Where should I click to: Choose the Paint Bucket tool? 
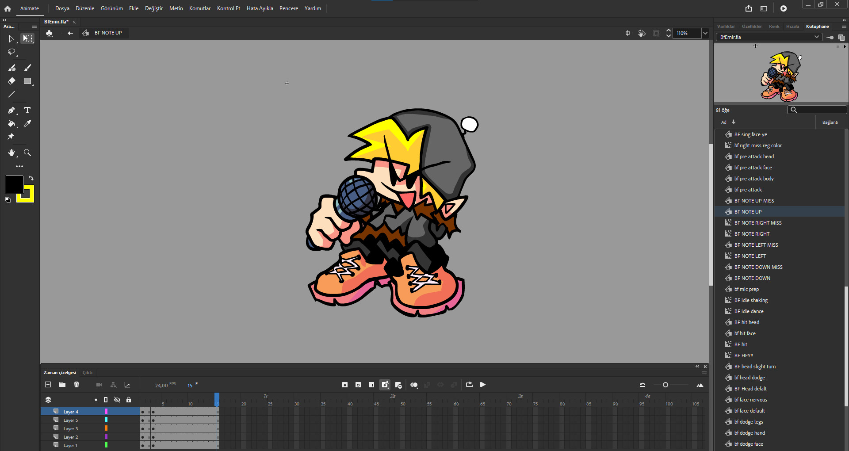click(11, 124)
